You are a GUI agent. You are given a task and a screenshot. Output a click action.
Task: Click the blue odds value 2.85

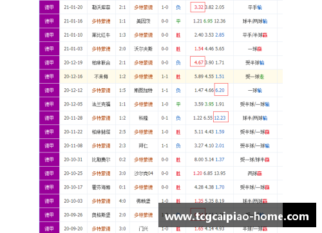click(x=220, y=35)
